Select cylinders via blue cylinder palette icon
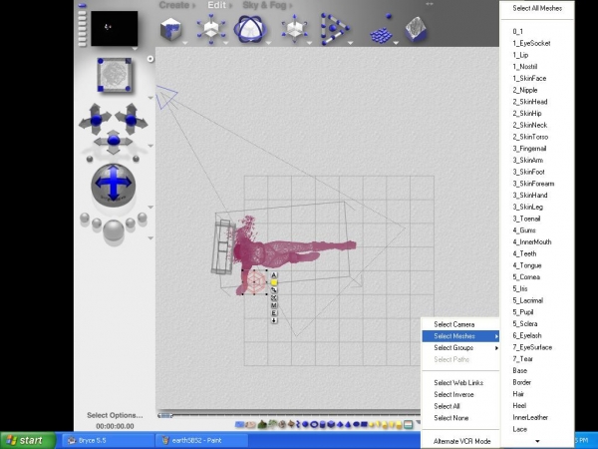This screenshot has height=449, width=598. 323,424
